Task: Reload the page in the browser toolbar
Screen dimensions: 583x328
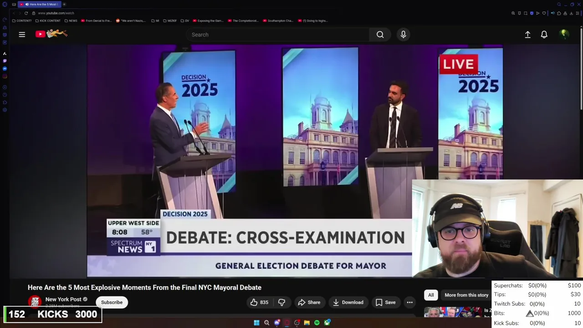Action: 26,13
